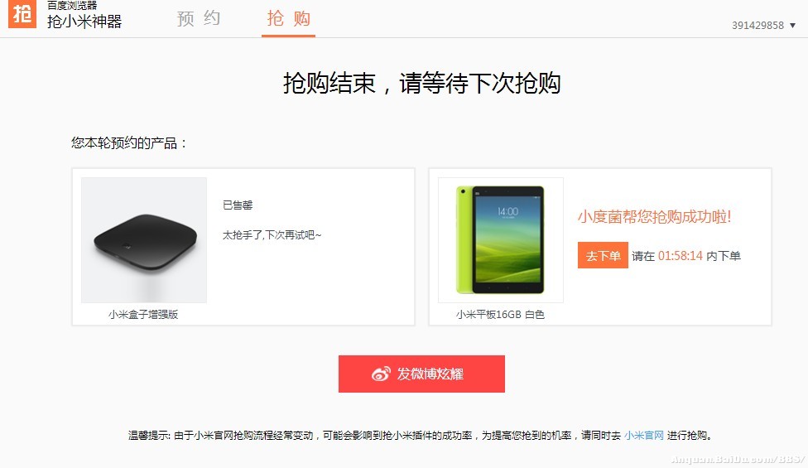Click account number 391429858

757,25
